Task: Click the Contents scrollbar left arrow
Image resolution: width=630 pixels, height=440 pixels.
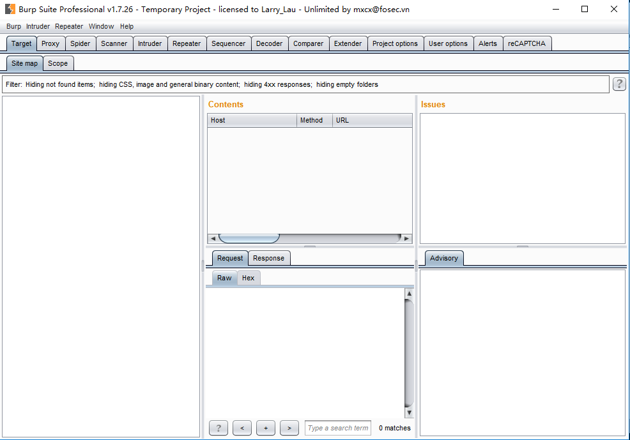Action: 213,238
